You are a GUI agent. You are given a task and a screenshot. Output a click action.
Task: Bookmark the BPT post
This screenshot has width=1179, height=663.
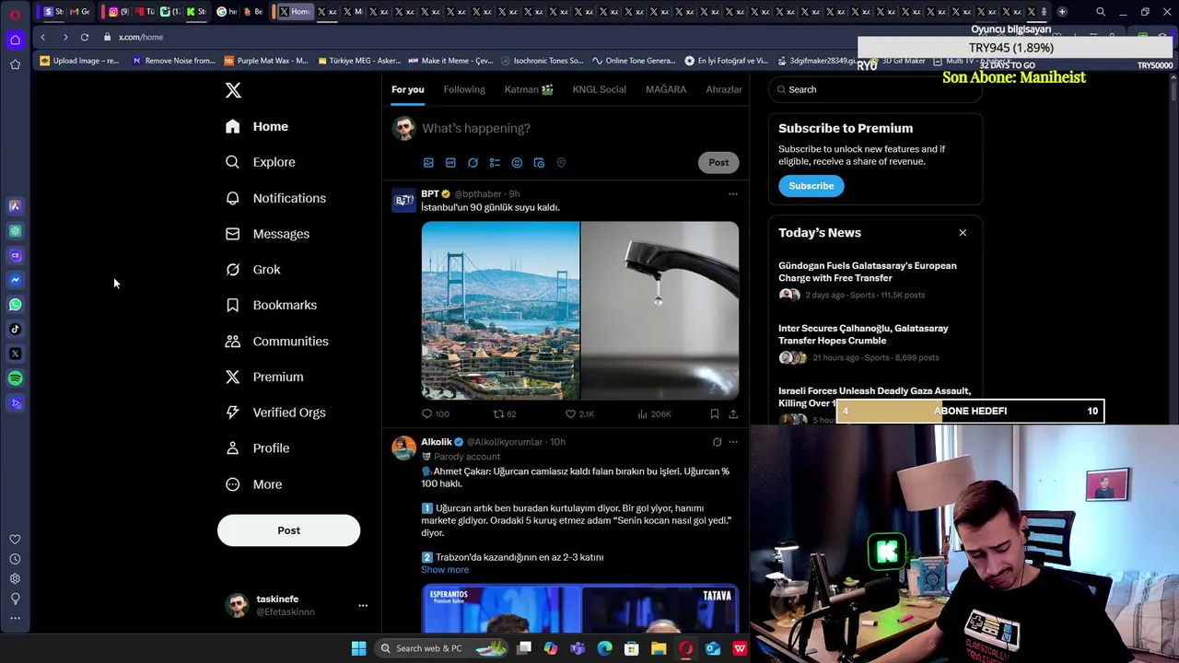coord(714,414)
